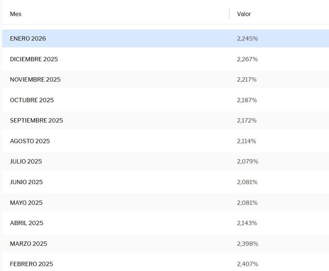
Task: Click the 2,245% value cell
Action: pyautogui.click(x=247, y=39)
